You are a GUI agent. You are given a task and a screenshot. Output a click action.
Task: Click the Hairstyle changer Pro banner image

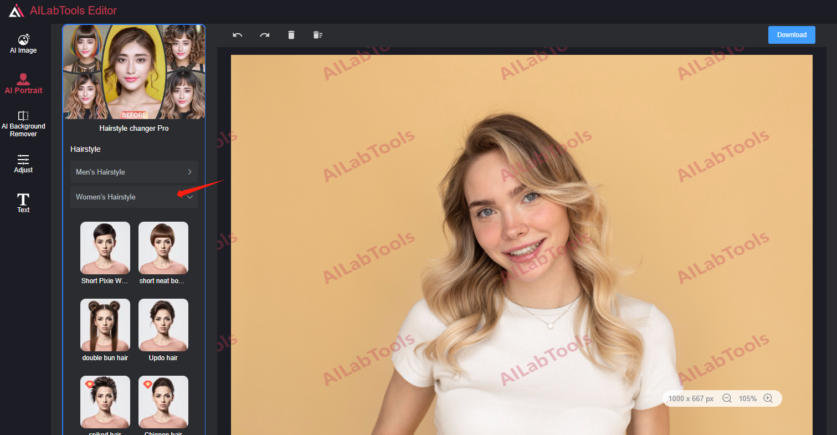point(133,72)
